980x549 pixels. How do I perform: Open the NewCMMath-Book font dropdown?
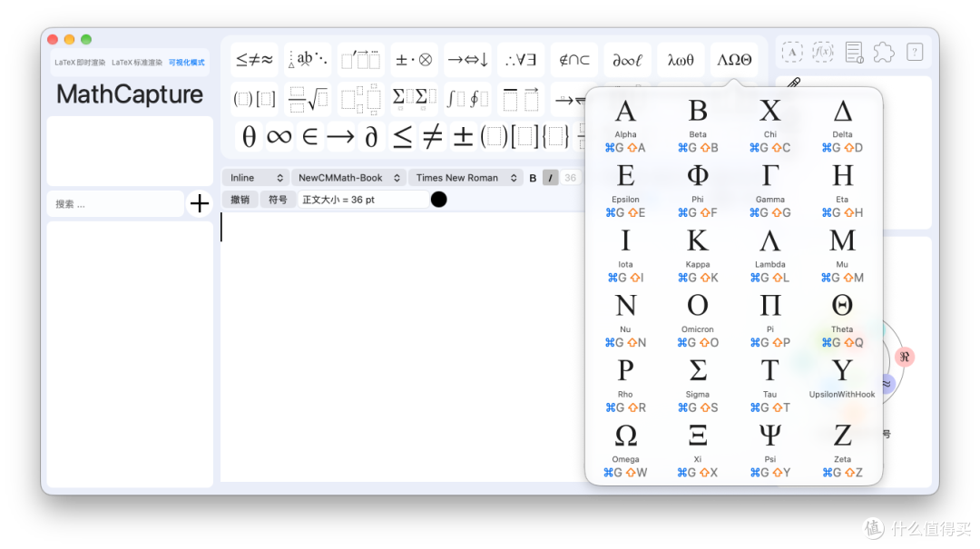tap(348, 178)
